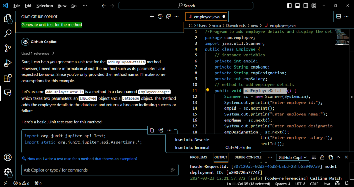This screenshot has height=187, width=354.
Task: Open the Explorer view in activity bar
Action: pos(8,19)
